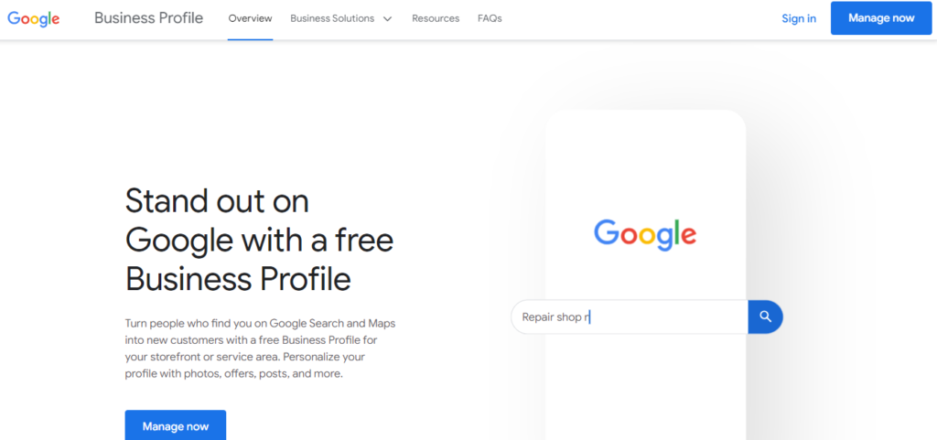937x440 pixels.
Task: Click the search bar's blue rounded end cap
Action: click(766, 317)
